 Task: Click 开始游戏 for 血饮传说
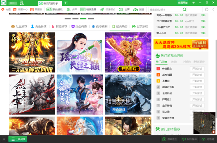(197, 106)
